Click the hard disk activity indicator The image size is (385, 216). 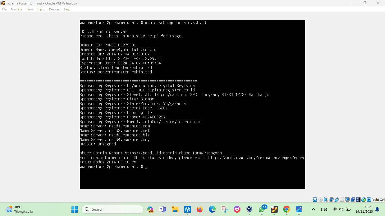tap(315, 200)
